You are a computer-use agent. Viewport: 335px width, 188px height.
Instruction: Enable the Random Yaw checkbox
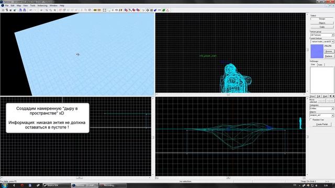tap(311, 120)
